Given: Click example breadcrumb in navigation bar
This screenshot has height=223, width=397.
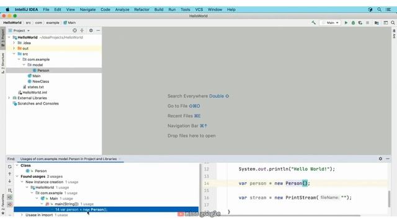Looking at the screenshot, I should tap(53, 23).
